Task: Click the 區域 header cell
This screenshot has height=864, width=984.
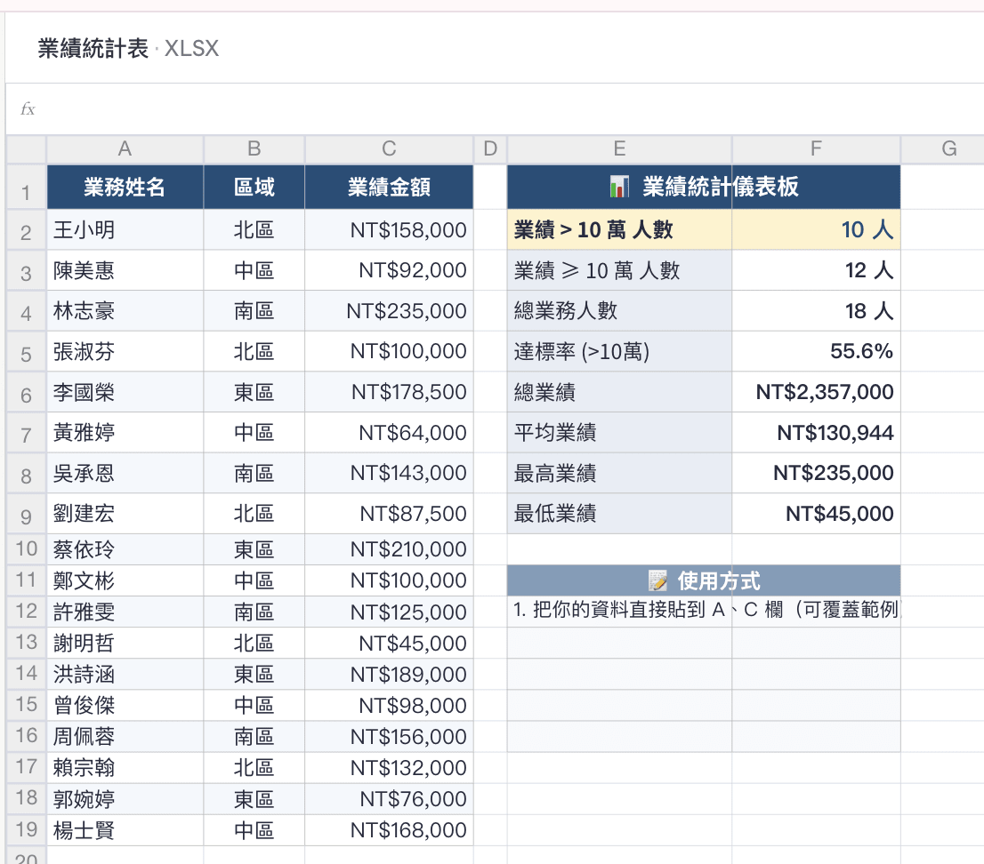Action: click(x=254, y=187)
